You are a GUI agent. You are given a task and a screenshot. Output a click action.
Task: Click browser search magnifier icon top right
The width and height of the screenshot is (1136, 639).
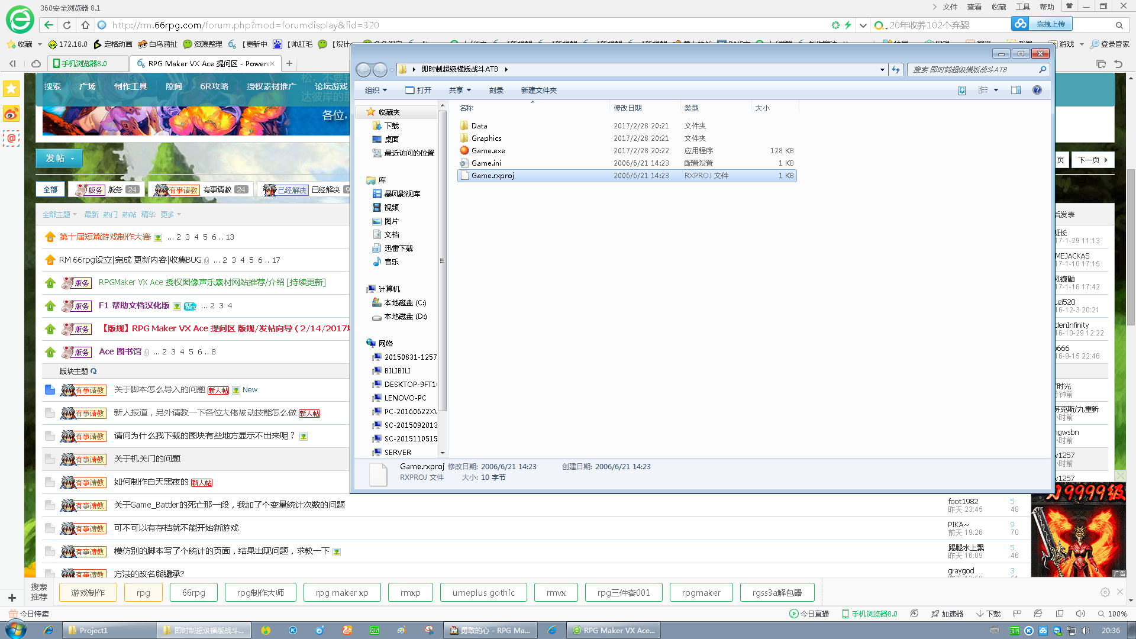click(x=1119, y=25)
